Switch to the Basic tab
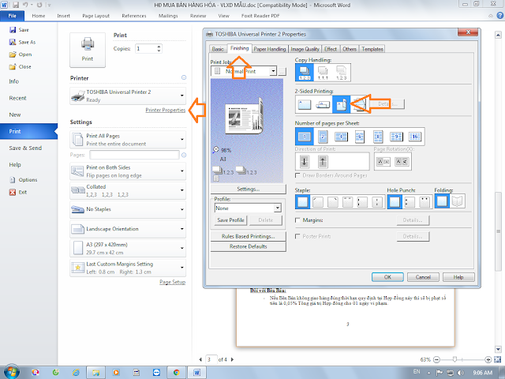505x379 pixels. coord(218,49)
